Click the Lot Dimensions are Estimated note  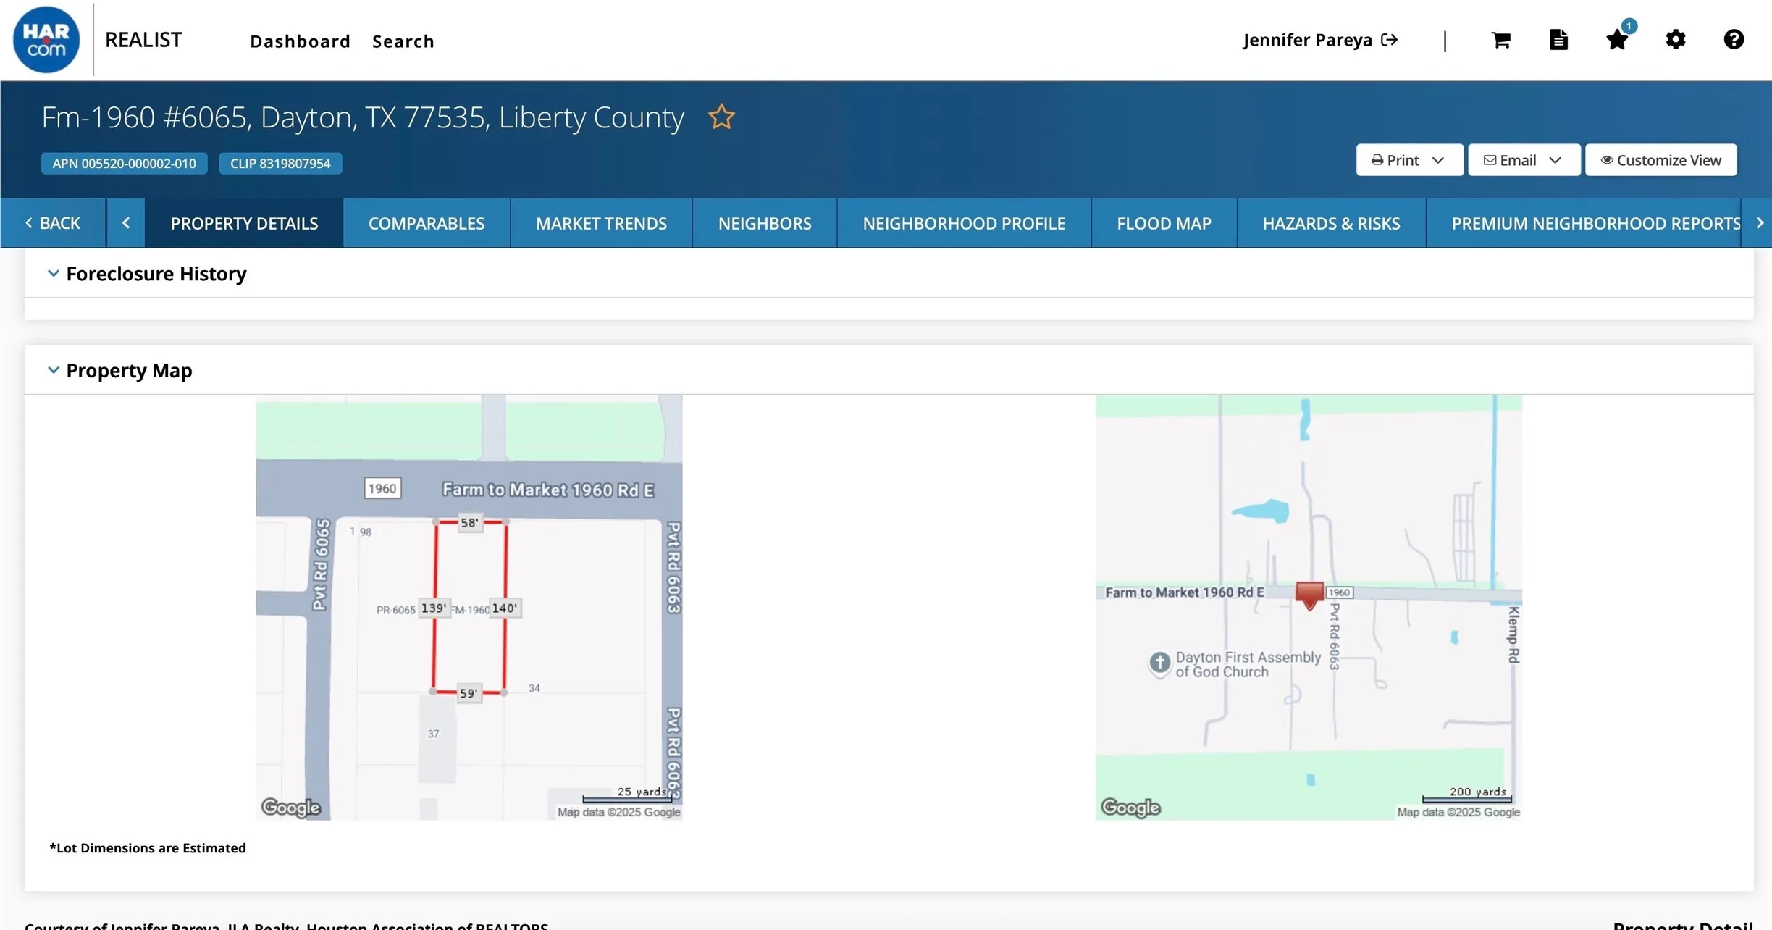tap(148, 848)
